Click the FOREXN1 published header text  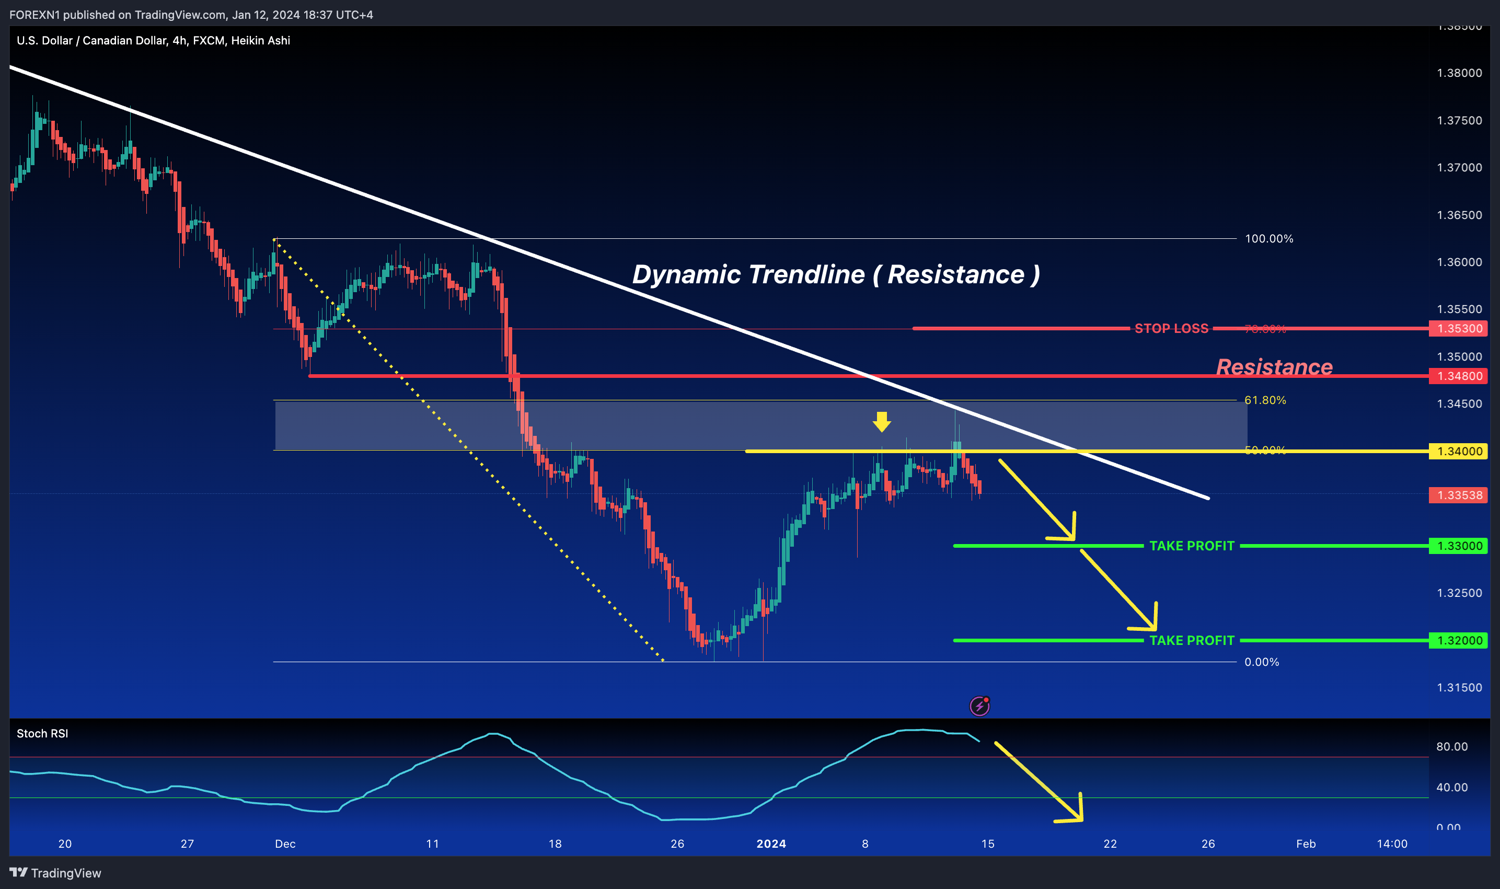pyautogui.click(x=191, y=15)
